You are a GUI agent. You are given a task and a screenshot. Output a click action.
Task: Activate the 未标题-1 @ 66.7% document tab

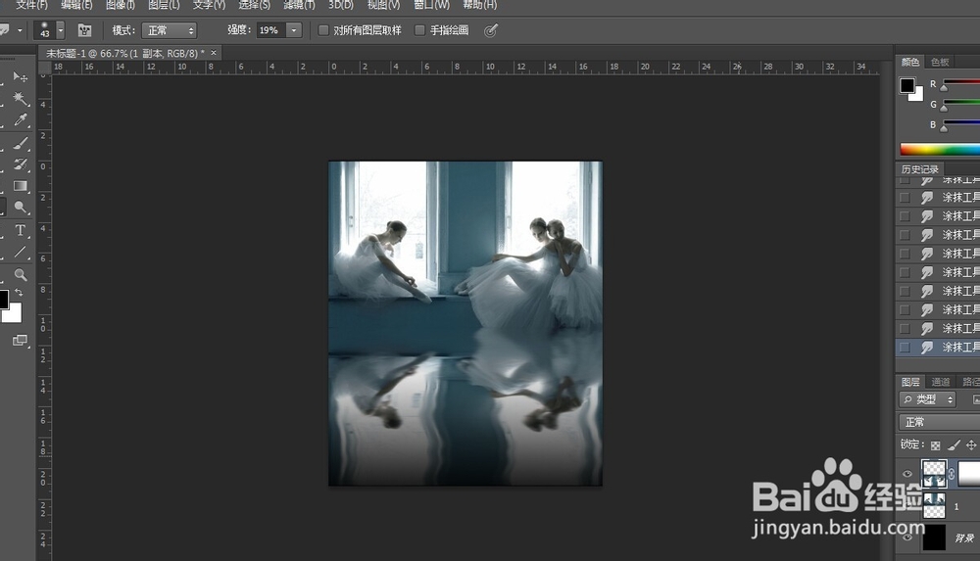tap(125, 53)
